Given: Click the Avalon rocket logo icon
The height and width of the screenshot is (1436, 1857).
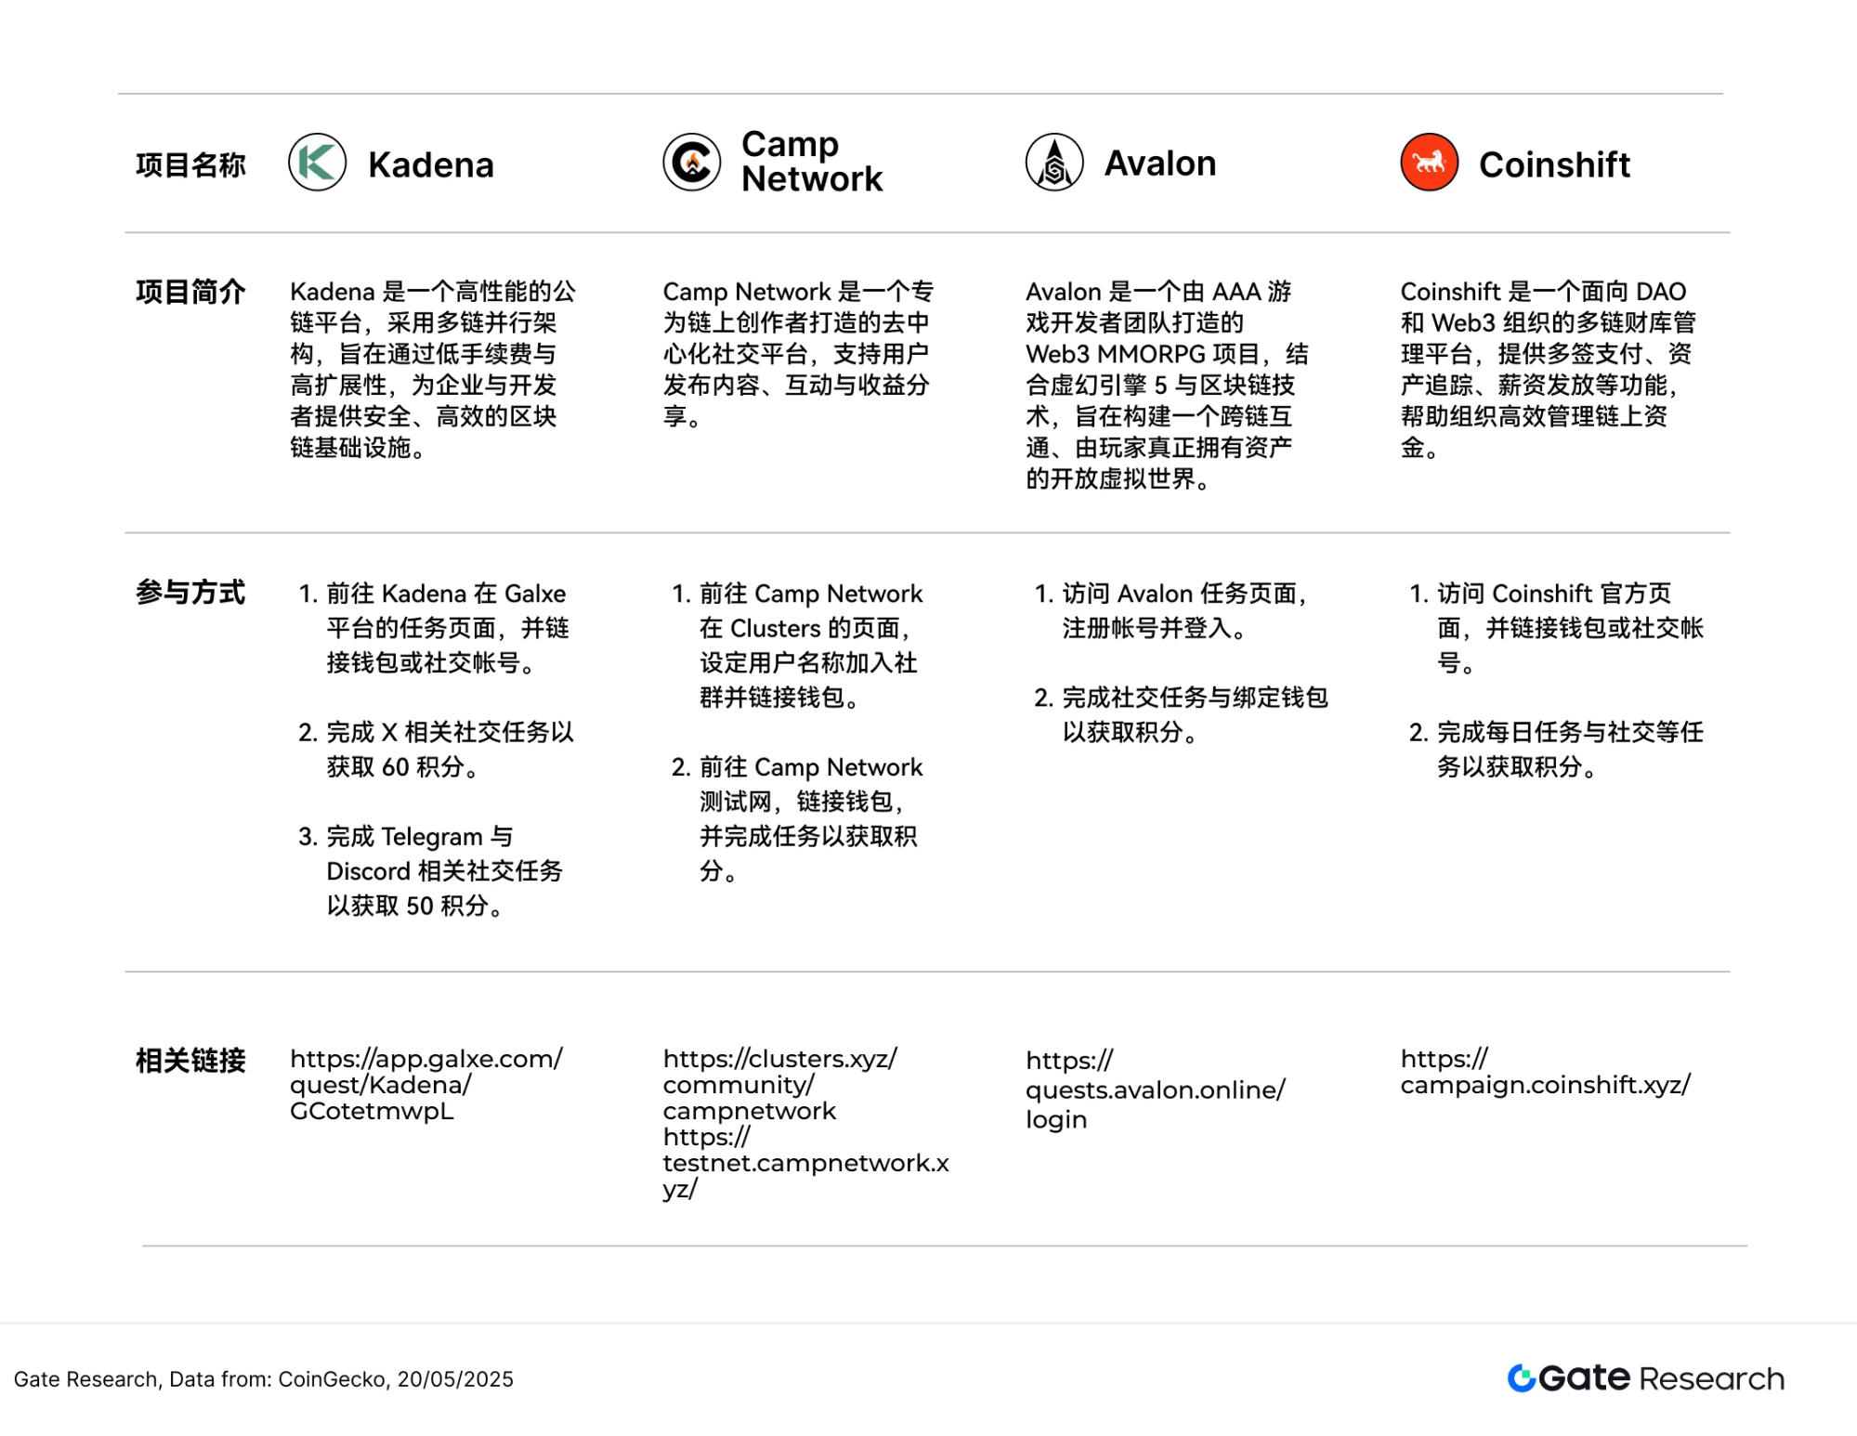Looking at the screenshot, I should pyautogui.click(x=1053, y=163).
